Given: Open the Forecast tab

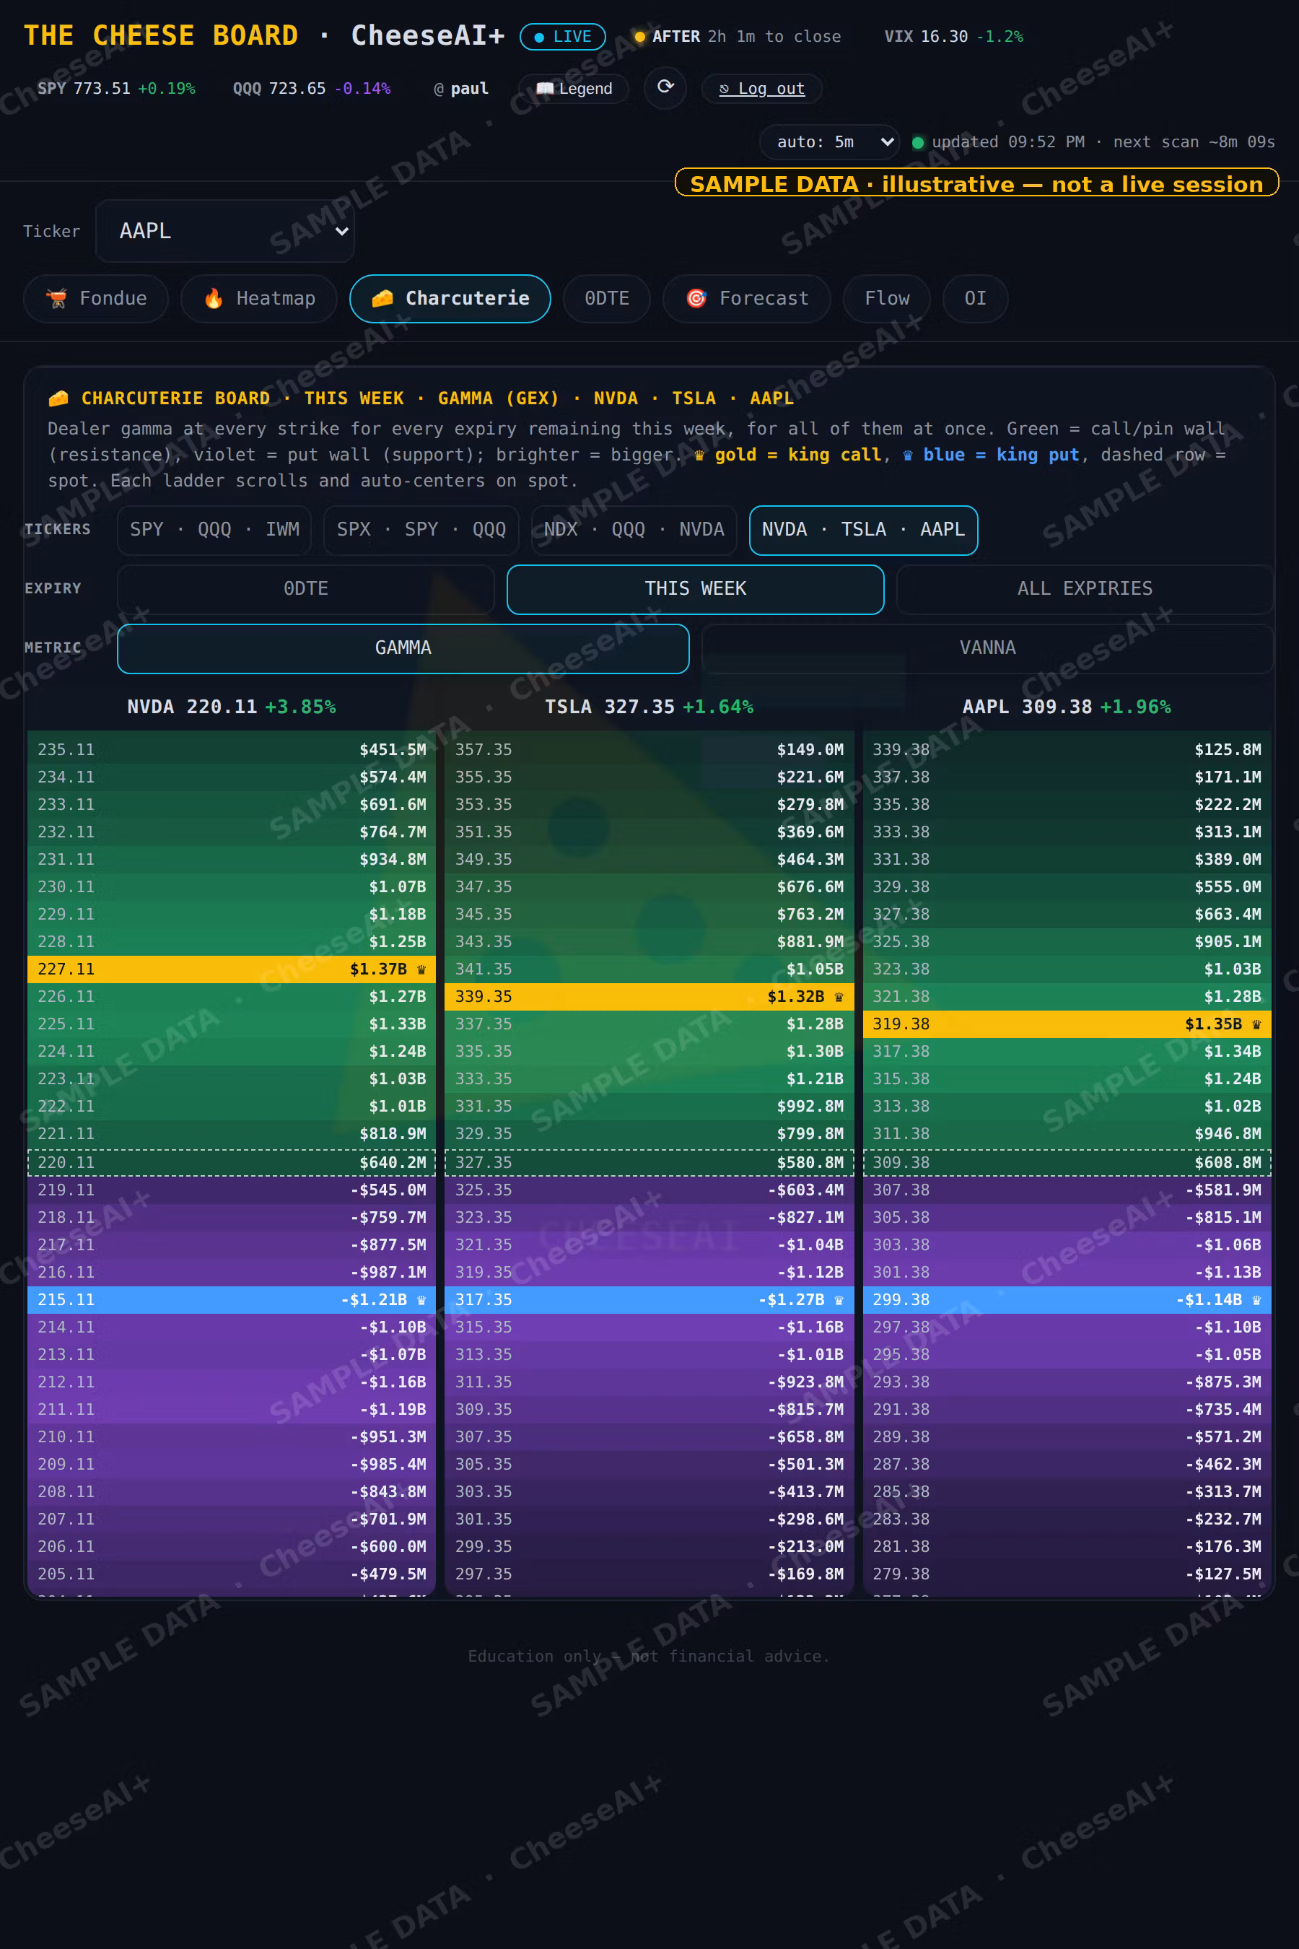Looking at the screenshot, I should 746,298.
